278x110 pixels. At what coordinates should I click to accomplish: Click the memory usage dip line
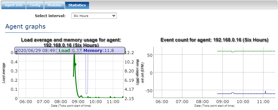pyautogui.click(x=87, y=74)
